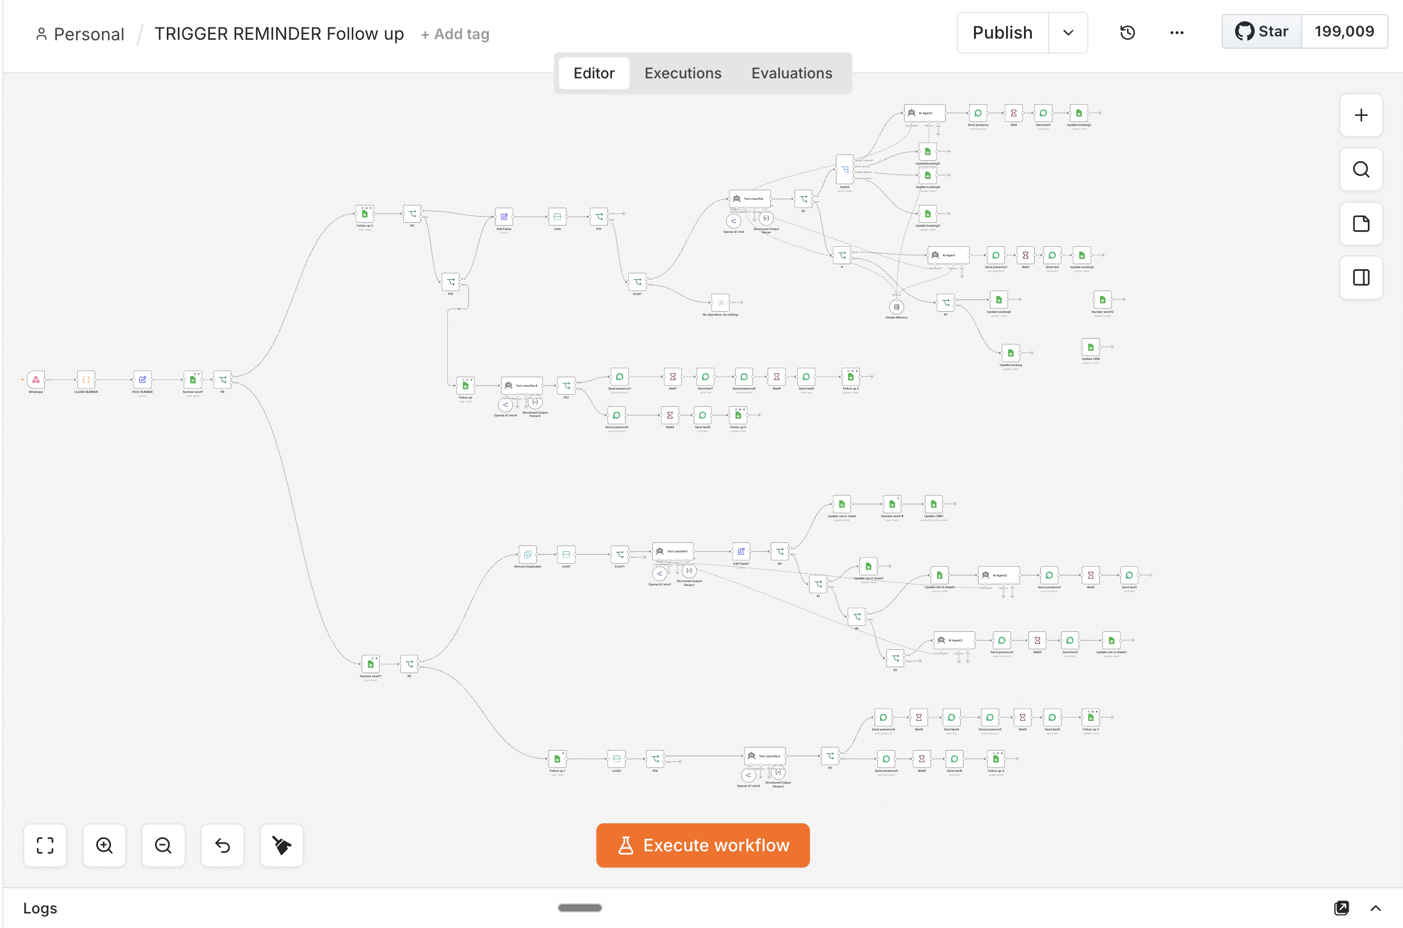
Task: Select the PICK NUMBER edit node
Action: click(142, 379)
